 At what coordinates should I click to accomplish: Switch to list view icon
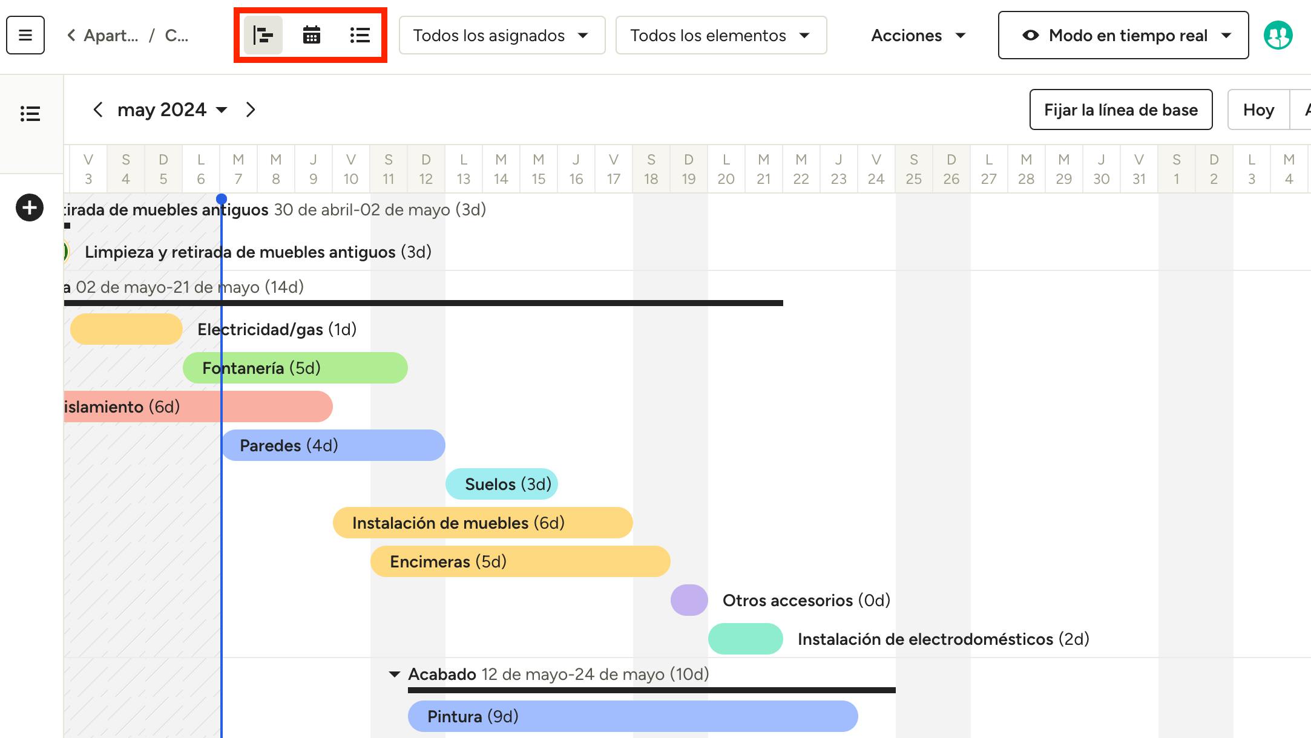coord(360,35)
